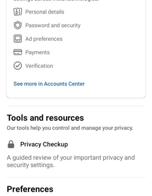Open Password and security label
Viewport: 152px width, 196px height.
(53, 25)
